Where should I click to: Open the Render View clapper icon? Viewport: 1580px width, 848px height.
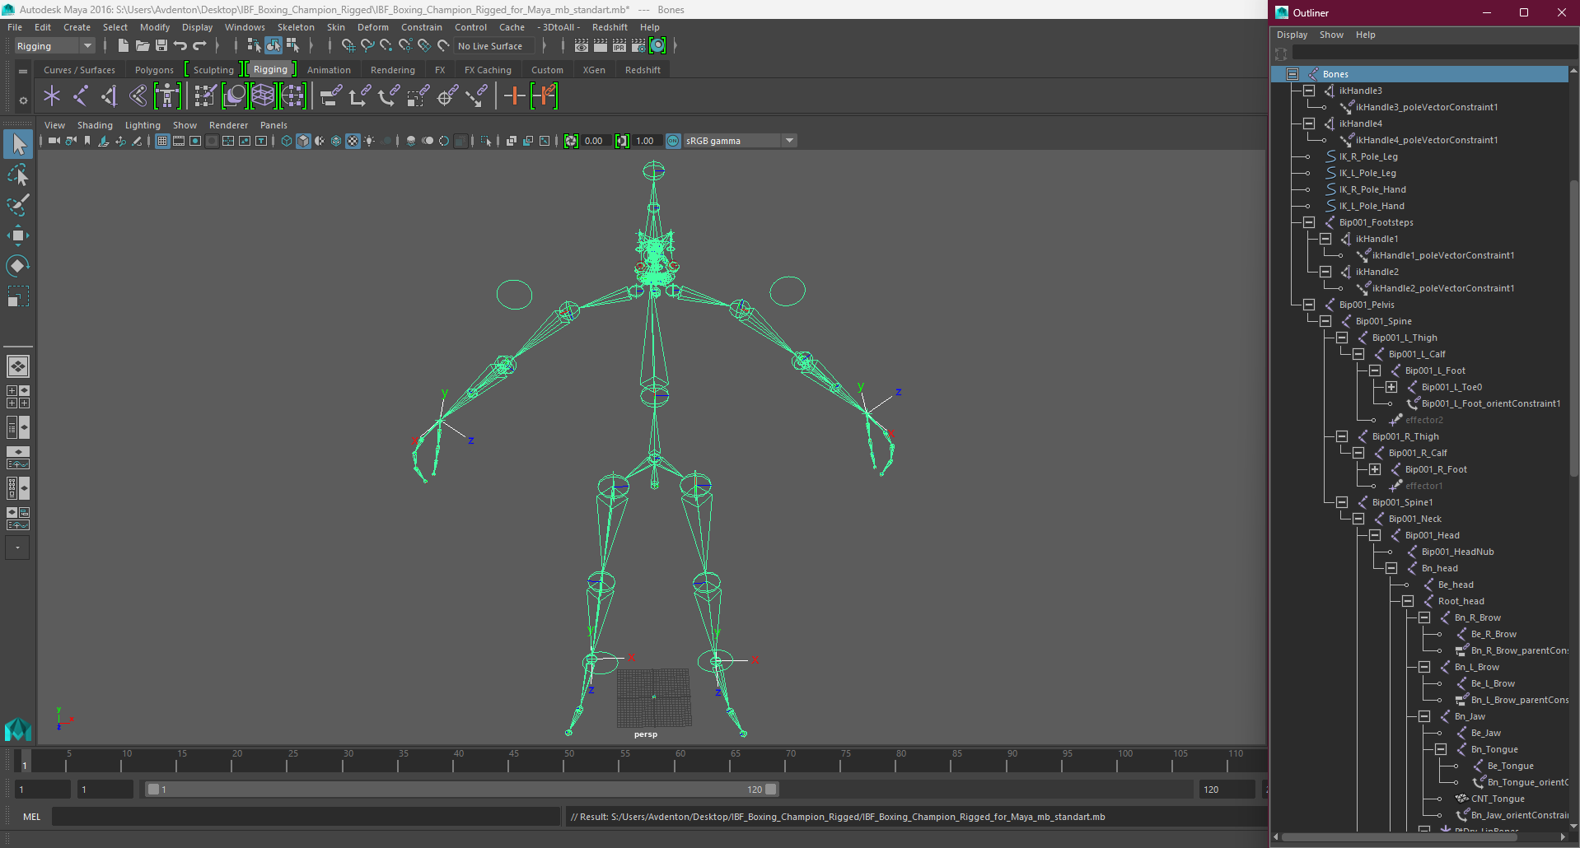coord(582,46)
